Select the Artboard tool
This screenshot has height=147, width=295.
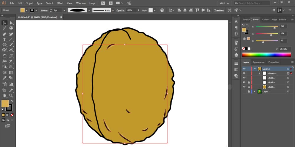click(4, 90)
